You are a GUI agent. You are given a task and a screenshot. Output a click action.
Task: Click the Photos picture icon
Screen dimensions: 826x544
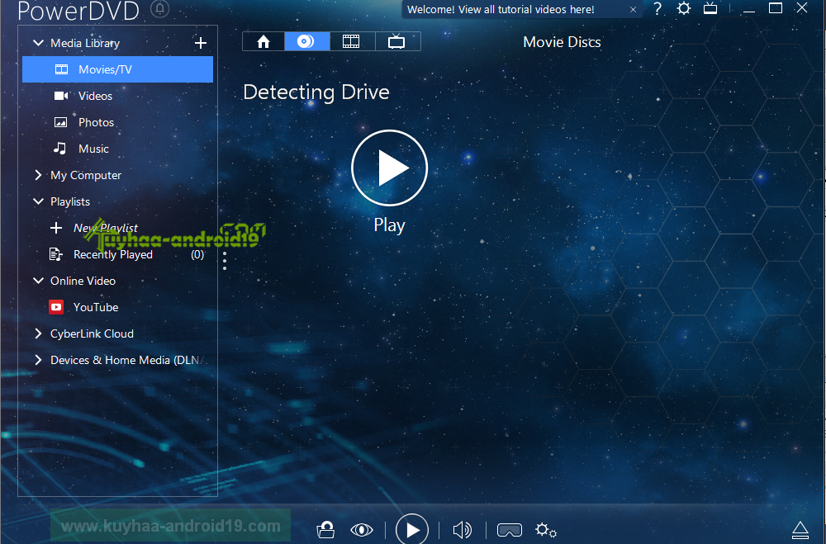[61, 122]
